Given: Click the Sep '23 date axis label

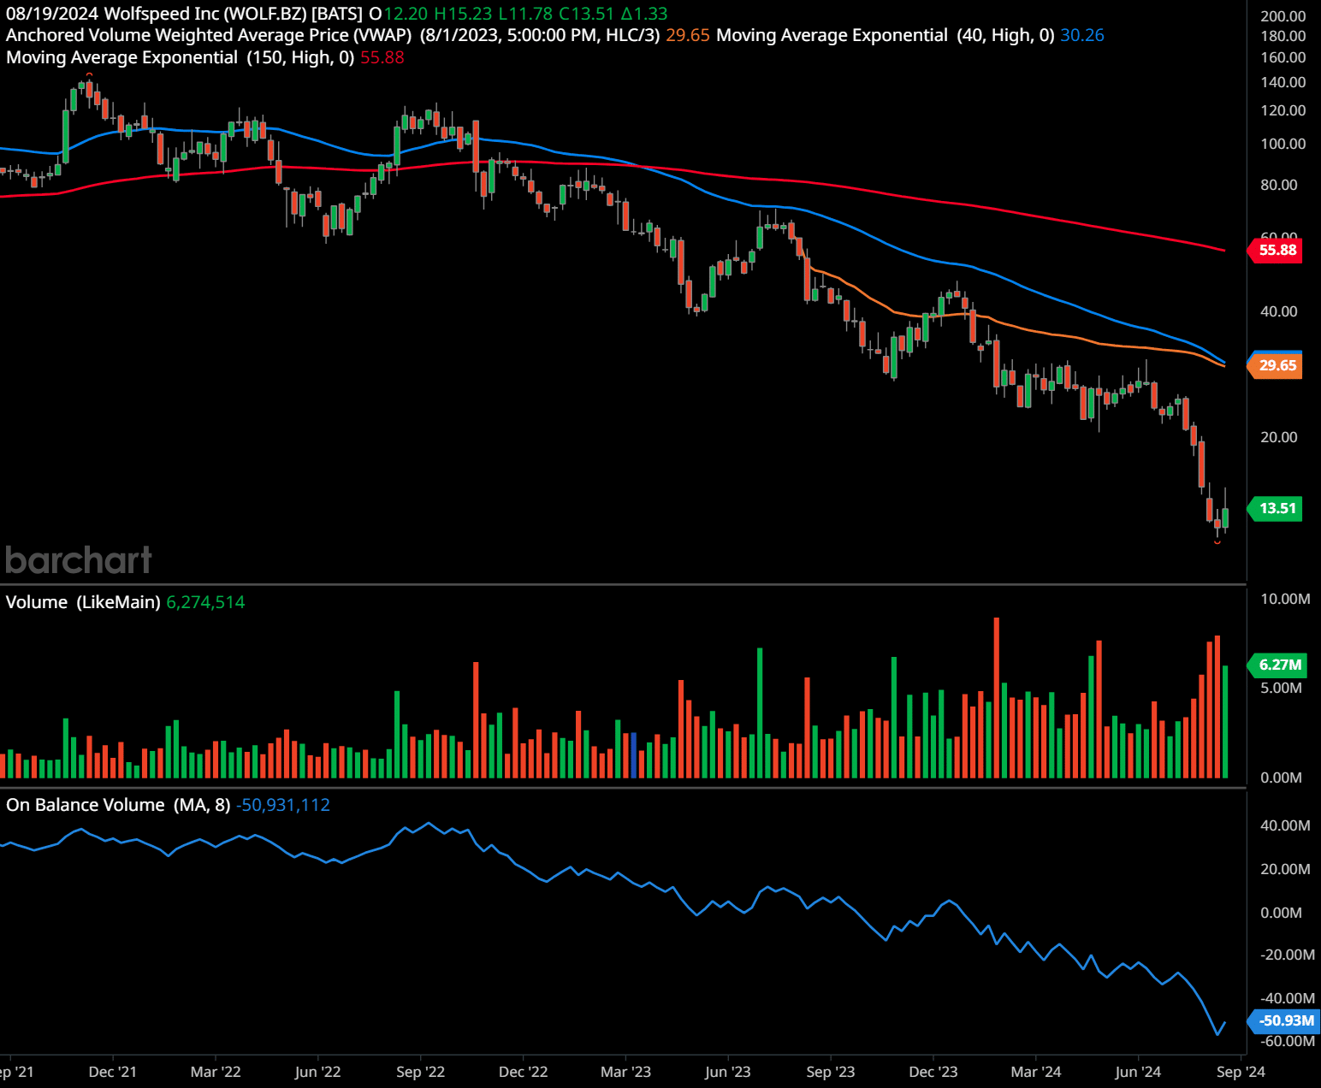Looking at the screenshot, I should tap(830, 1072).
